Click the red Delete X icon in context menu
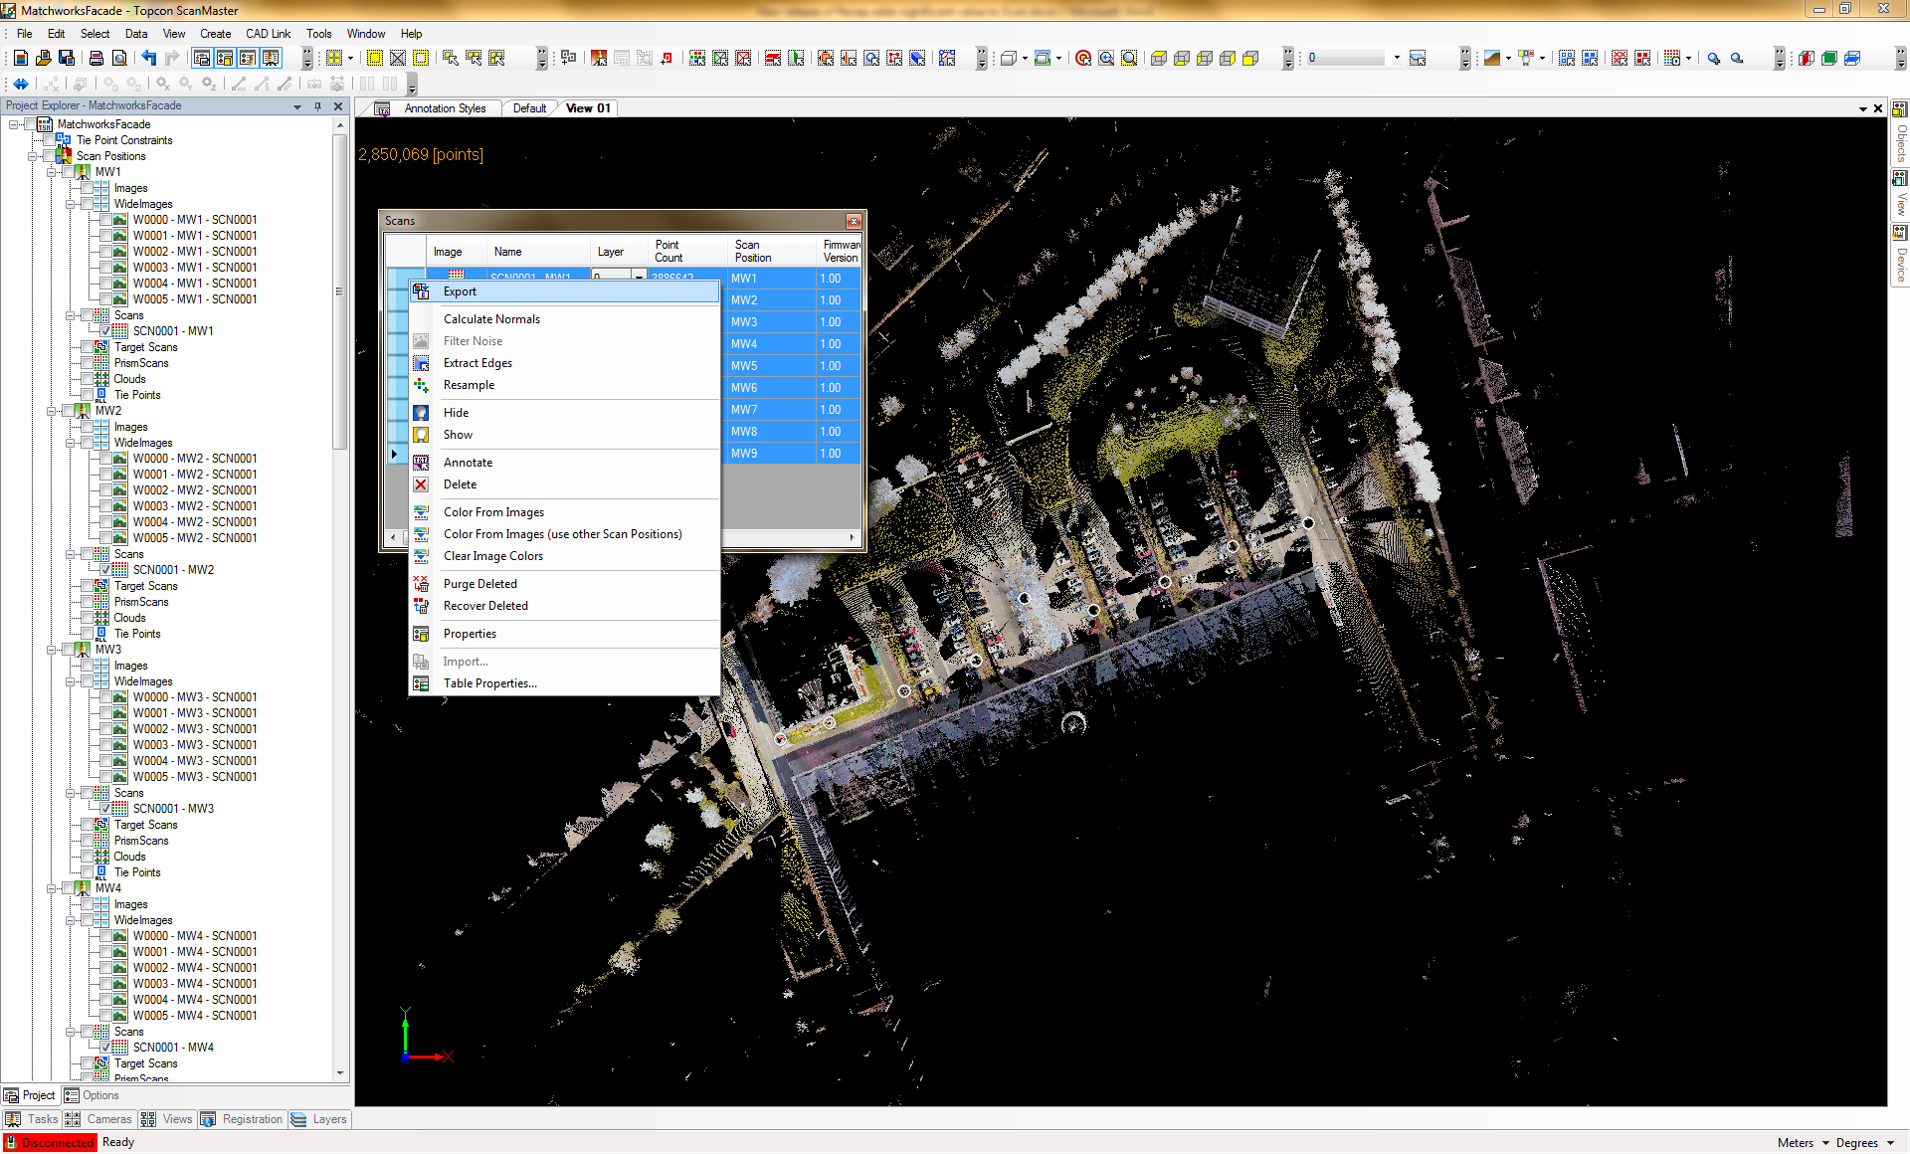Screen dimensions: 1910x1154 (x=421, y=484)
